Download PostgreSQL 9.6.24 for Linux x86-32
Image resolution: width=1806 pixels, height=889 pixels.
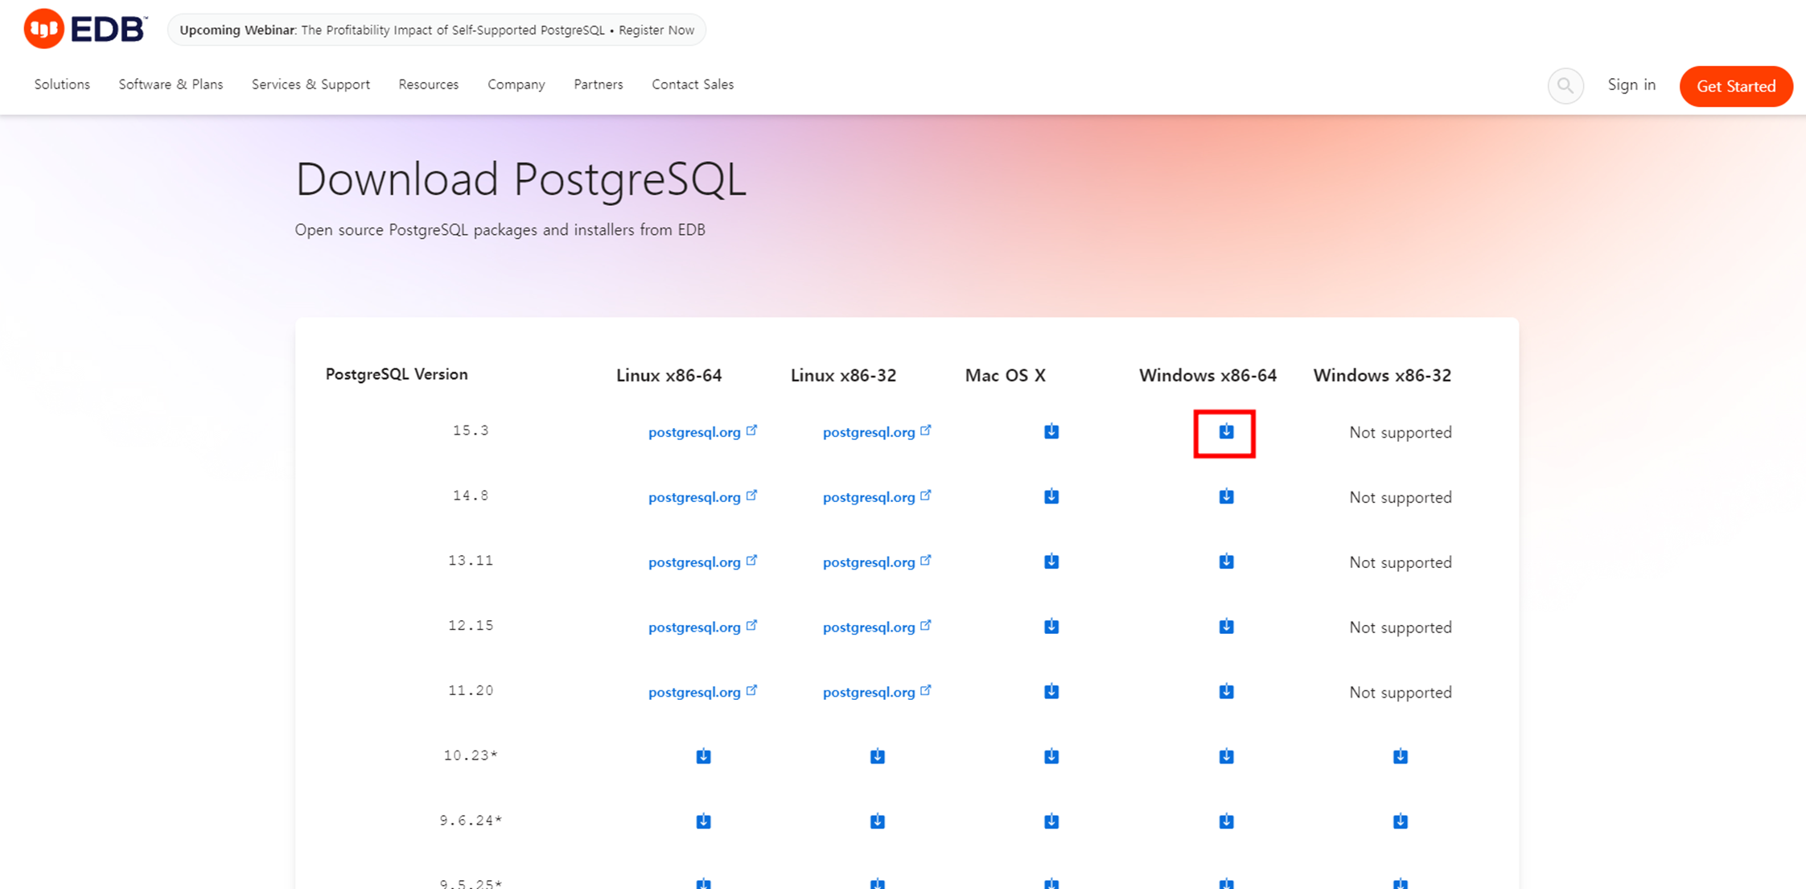pos(877,821)
